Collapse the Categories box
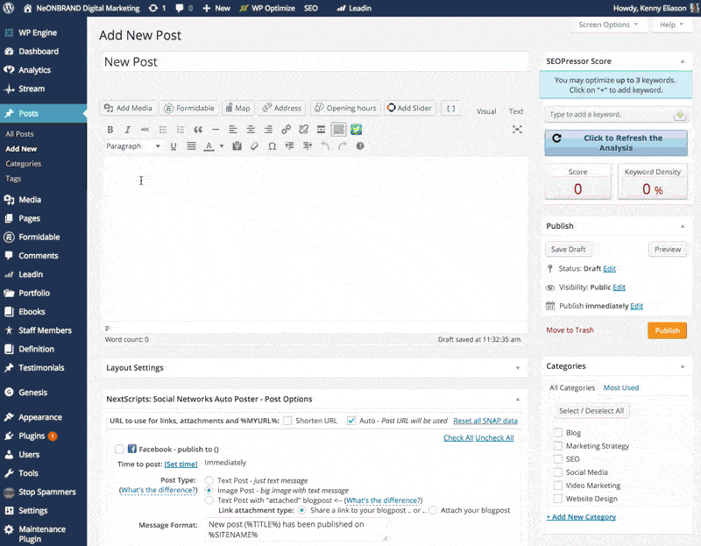 click(x=683, y=366)
